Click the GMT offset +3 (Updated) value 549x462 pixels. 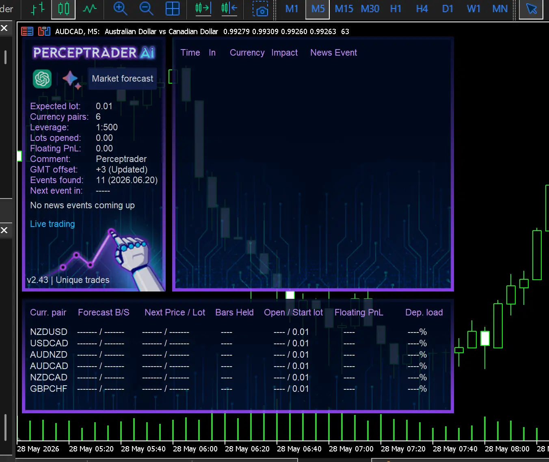121,169
